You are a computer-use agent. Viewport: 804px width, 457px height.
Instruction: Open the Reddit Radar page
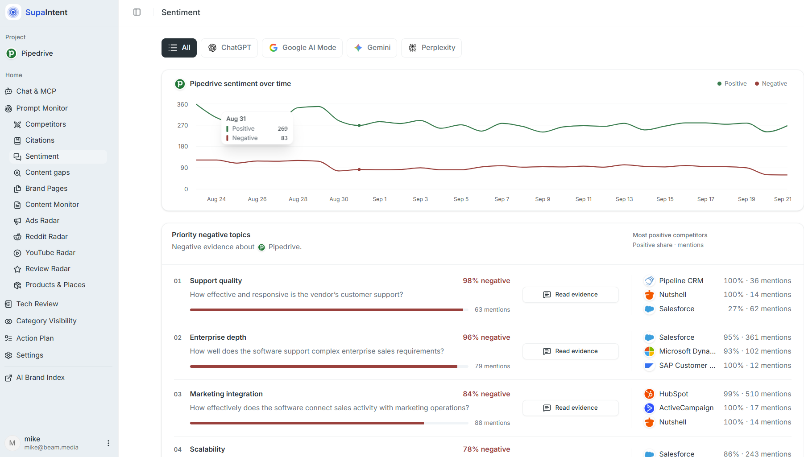(58, 237)
